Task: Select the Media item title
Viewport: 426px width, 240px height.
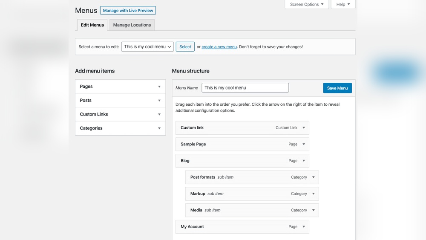Action: (x=196, y=210)
